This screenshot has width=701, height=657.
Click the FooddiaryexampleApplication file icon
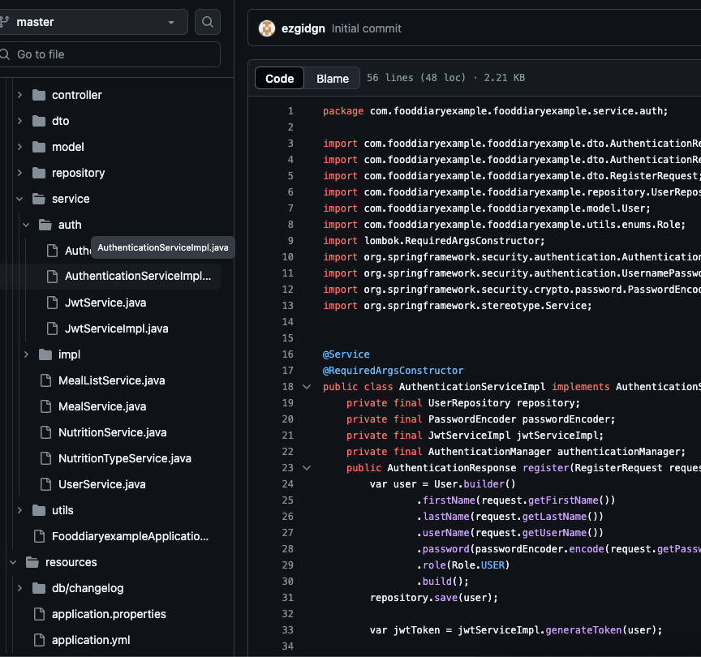coord(39,536)
